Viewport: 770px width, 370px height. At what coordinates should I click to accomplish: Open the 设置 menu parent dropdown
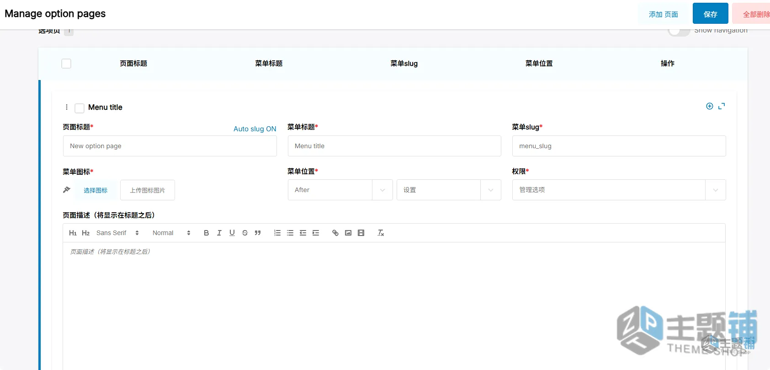pos(449,190)
